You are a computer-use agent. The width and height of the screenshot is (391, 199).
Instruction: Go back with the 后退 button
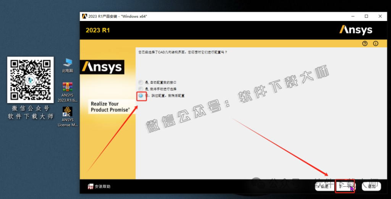coord(324,186)
